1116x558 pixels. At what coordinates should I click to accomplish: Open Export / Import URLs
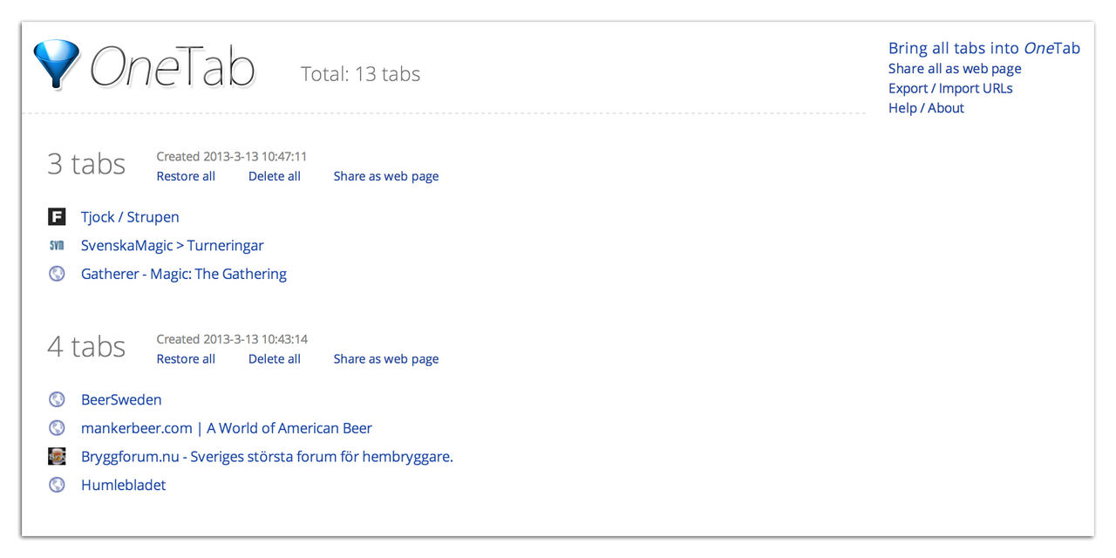950,88
